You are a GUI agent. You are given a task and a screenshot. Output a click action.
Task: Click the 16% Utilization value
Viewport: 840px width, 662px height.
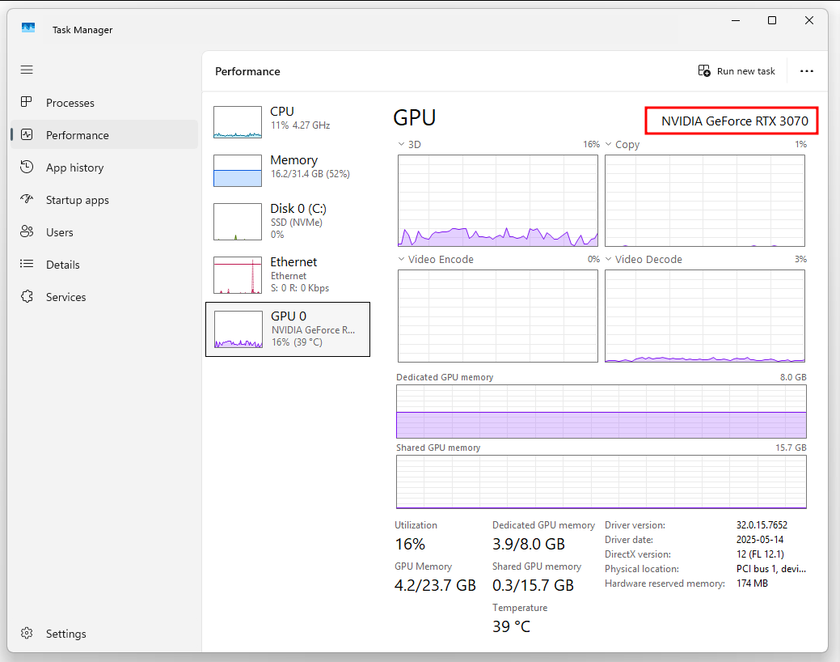click(x=410, y=544)
